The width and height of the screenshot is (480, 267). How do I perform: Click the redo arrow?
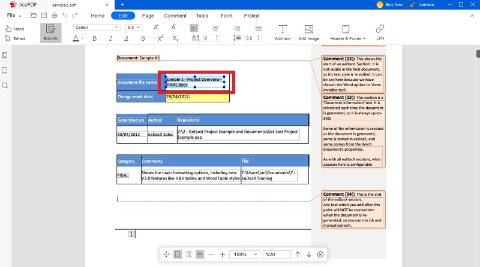[74, 16]
